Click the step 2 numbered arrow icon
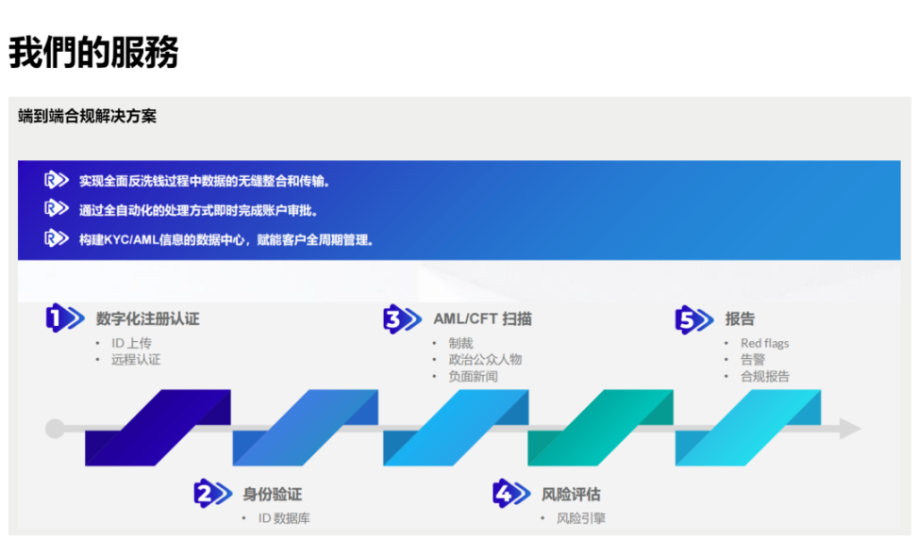The width and height of the screenshot is (917, 538). point(213,494)
